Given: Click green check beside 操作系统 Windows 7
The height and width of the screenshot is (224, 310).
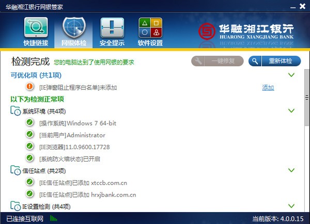Looking at the screenshot, I should [x=29, y=122].
